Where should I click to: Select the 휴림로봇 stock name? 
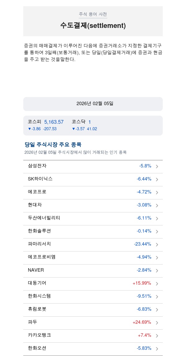(x=37, y=309)
